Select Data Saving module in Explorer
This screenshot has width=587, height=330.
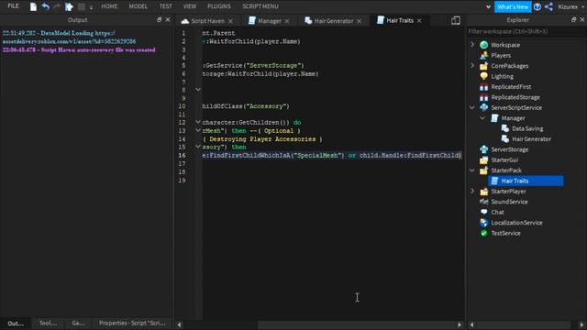click(527, 128)
